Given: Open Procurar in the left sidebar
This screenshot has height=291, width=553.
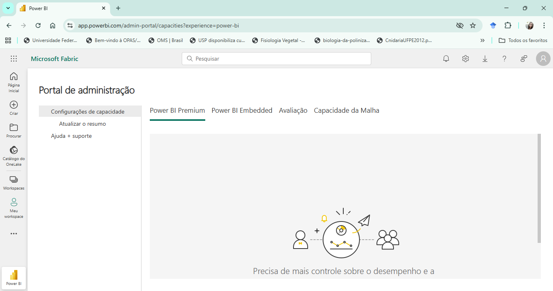Looking at the screenshot, I should coord(14,131).
